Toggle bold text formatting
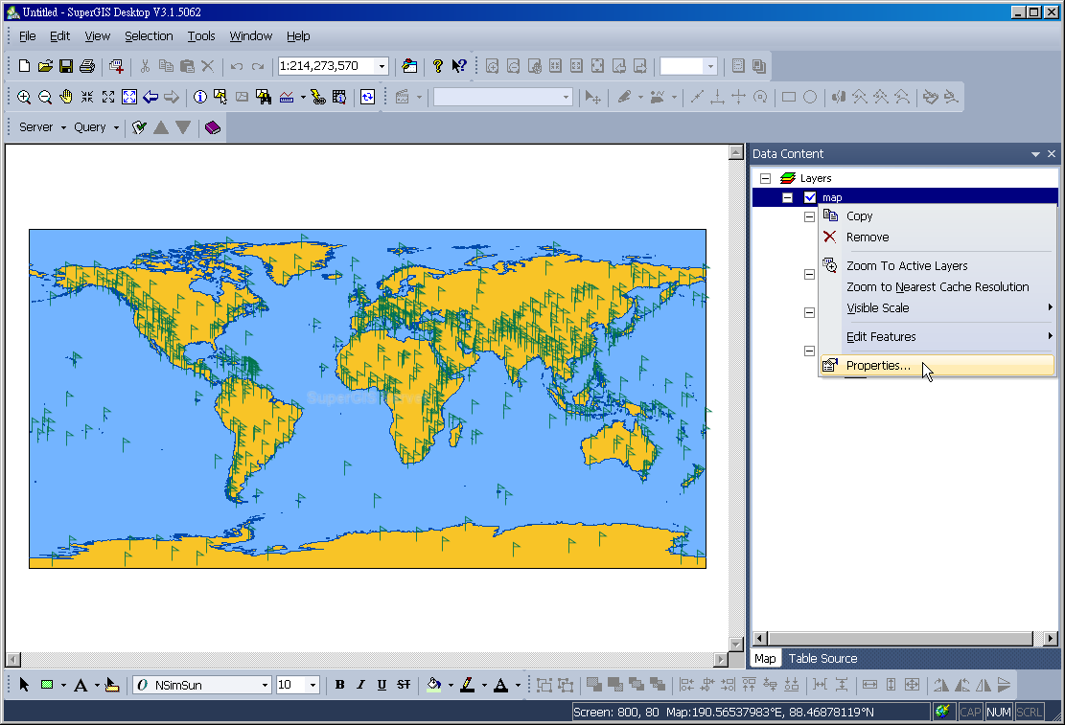 (339, 685)
